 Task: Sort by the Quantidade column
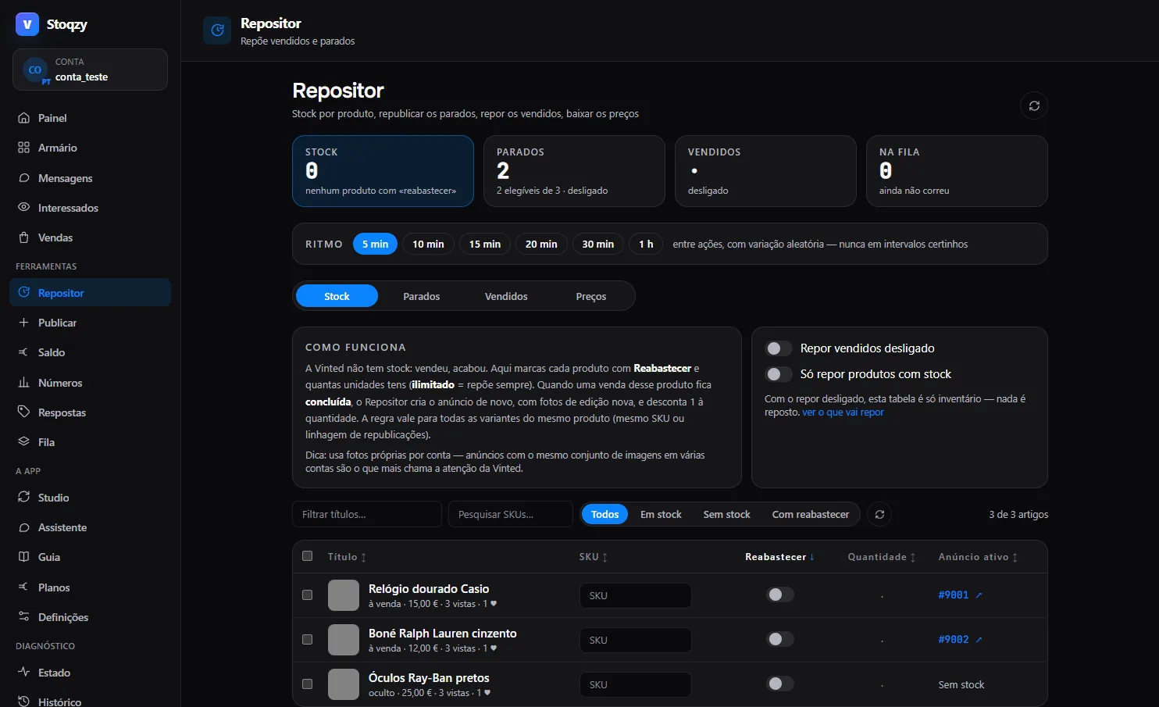(882, 557)
